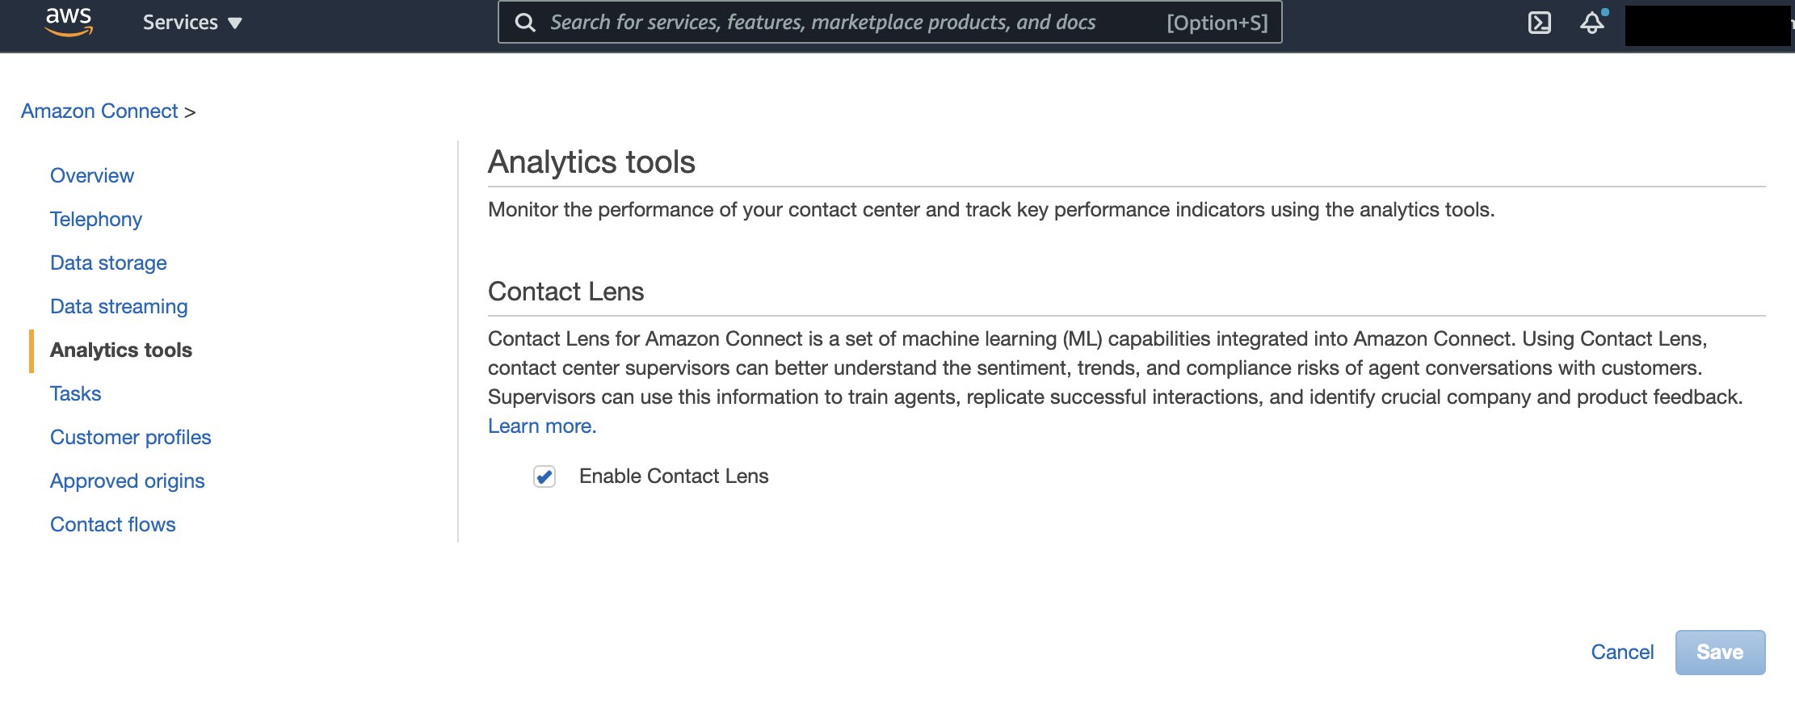Uncheck the Enable Contact Lens checkbox
This screenshot has height=722, width=1795.
(544, 476)
